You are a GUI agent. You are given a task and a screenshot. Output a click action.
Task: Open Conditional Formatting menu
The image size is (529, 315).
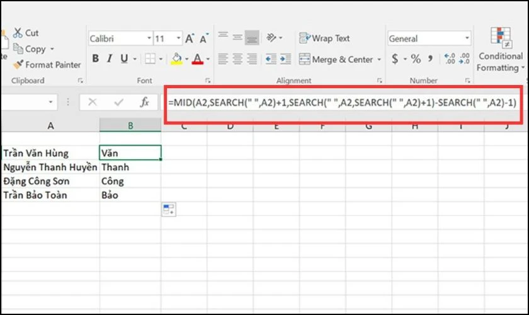[x=500, y=49]
